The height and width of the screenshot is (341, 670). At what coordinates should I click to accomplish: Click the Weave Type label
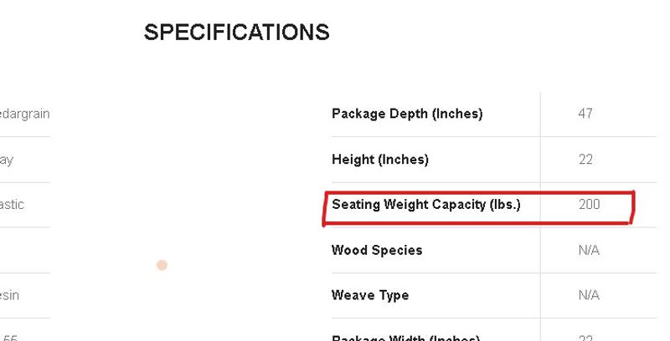370,295
